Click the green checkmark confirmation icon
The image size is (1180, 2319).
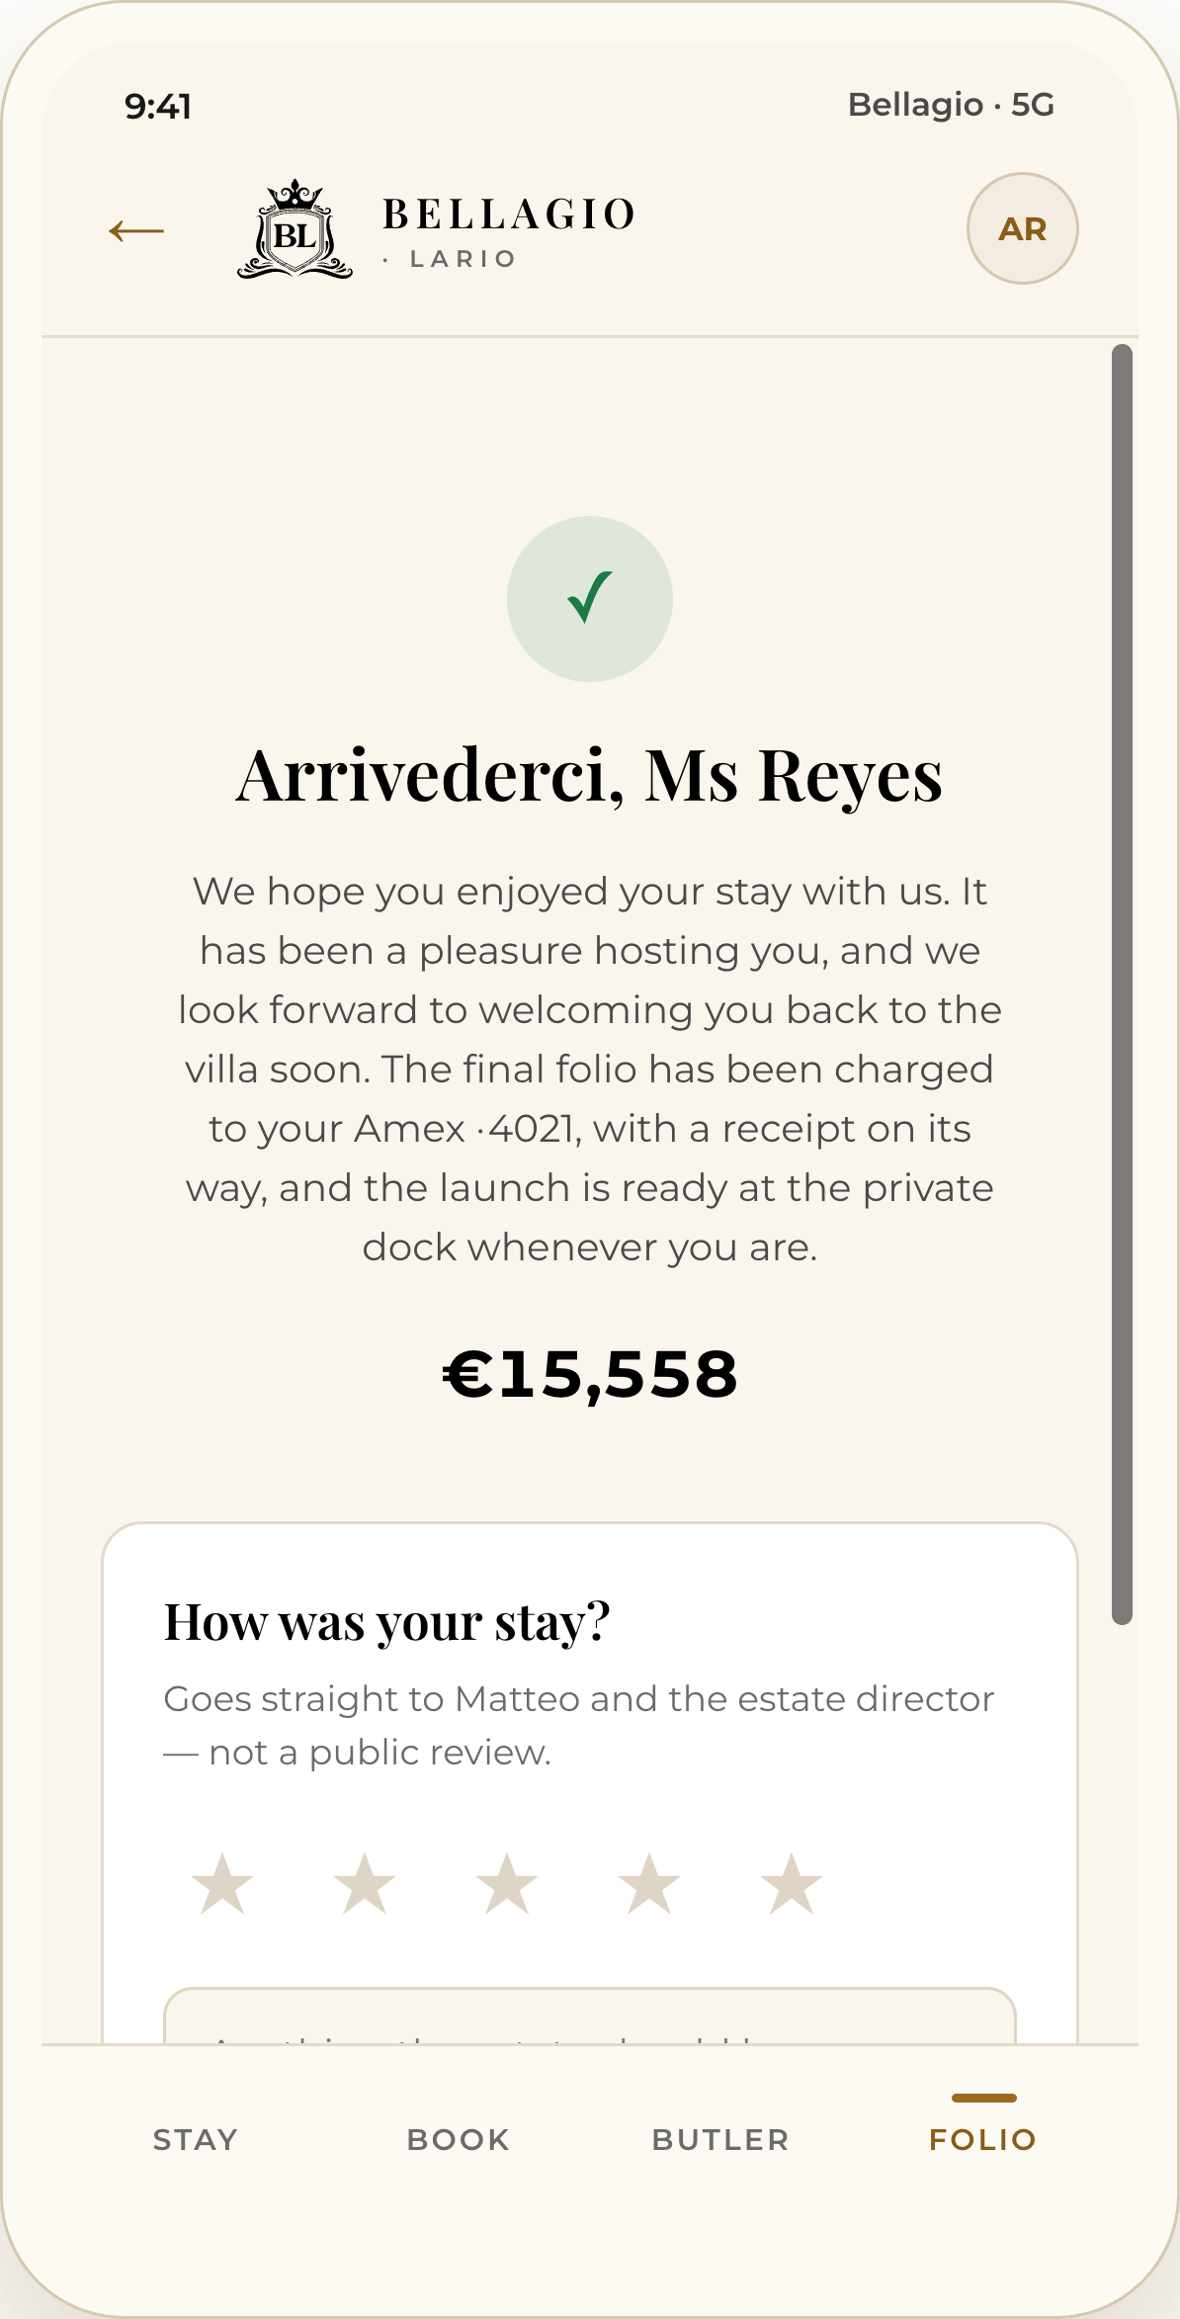590,599
